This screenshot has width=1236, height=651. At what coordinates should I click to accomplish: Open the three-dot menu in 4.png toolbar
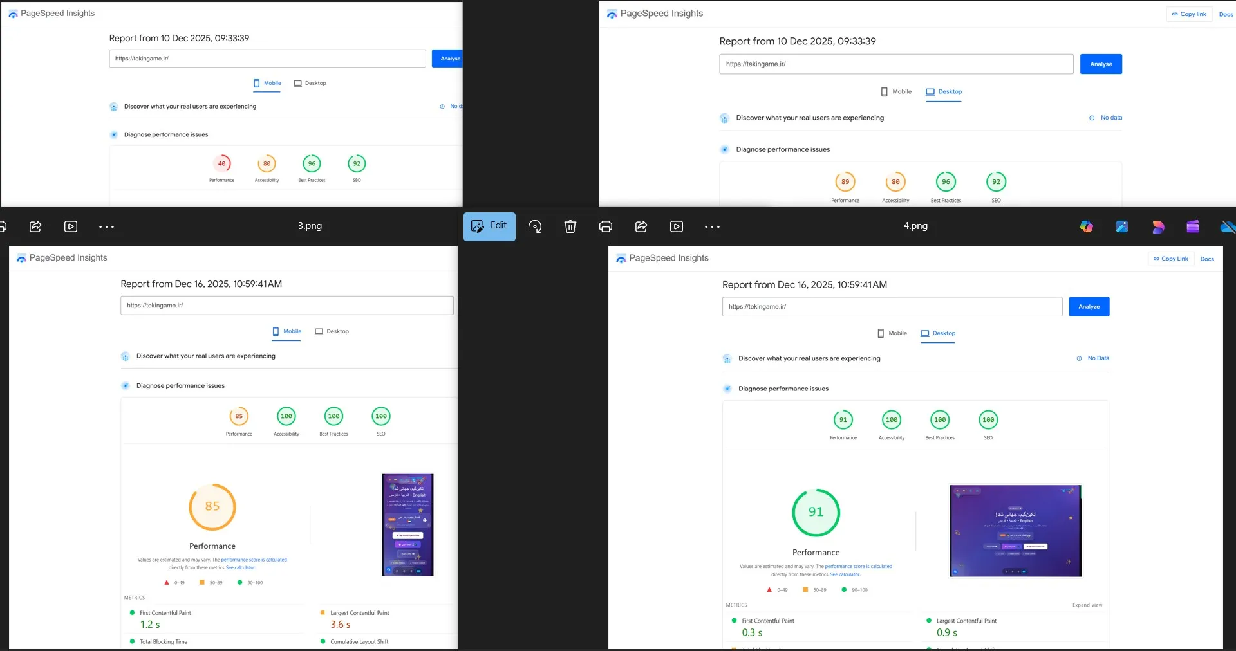click(x=712, y=226)
